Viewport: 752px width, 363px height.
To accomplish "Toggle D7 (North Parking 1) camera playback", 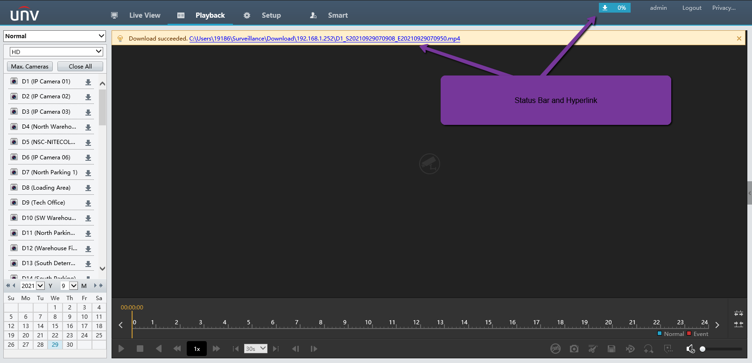I will coord(14,172).
